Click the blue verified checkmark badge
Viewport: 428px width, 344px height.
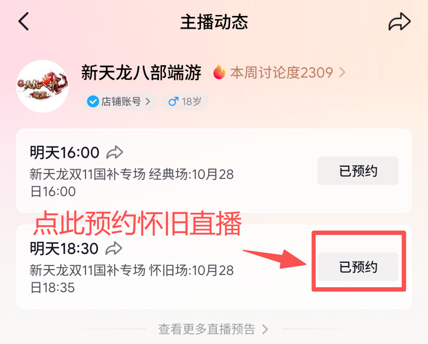click(x=93, y=101)
